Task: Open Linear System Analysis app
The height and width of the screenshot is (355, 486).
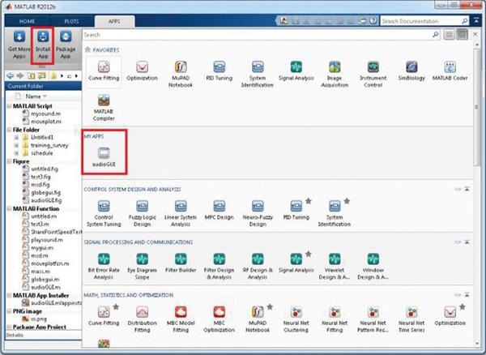Action: click(181, 214)
